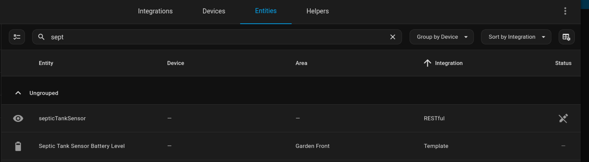Image resolution: width=589 pixels, height=162 pixels.
Task: Show the hidden septicTankSensor via the eye toggle
Action: click(x=18, y=118)
